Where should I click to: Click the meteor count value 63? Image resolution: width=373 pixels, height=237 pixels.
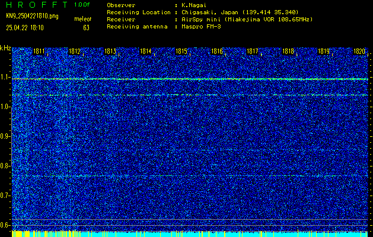(86, 28)
